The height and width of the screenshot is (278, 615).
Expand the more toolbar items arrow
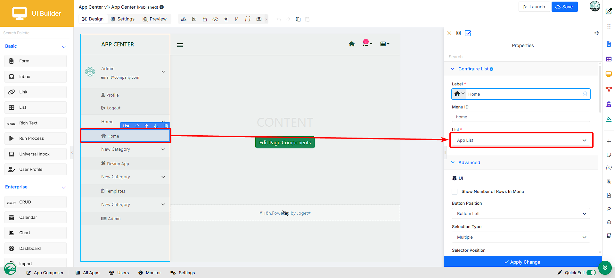coord(266,19)
